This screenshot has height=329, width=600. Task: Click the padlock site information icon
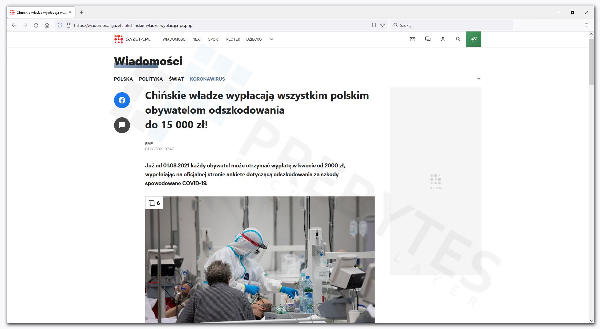point(69,25)
